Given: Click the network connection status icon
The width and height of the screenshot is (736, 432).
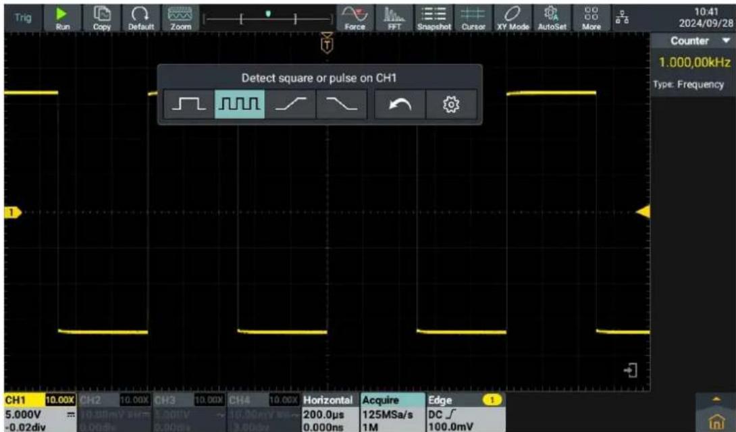Looking at the screenshot, I should click(x=623, y=18).
